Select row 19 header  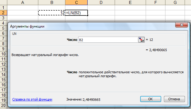coord(4,100)
